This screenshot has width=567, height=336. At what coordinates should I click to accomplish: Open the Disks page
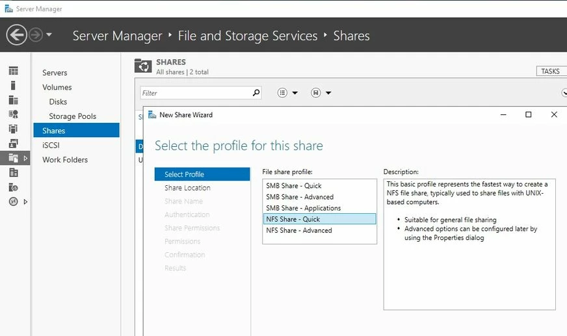tap(58, 101)
